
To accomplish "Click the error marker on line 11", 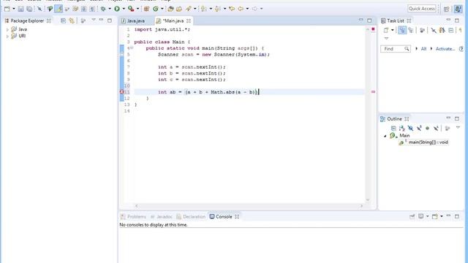I will [122, 92].
